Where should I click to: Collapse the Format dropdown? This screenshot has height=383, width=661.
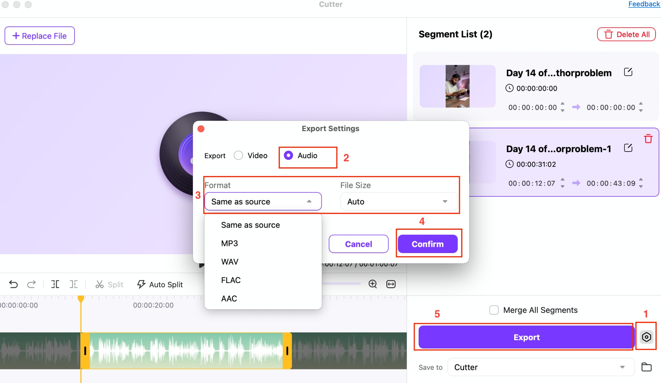pyautogui.click(x=263, y=201)
